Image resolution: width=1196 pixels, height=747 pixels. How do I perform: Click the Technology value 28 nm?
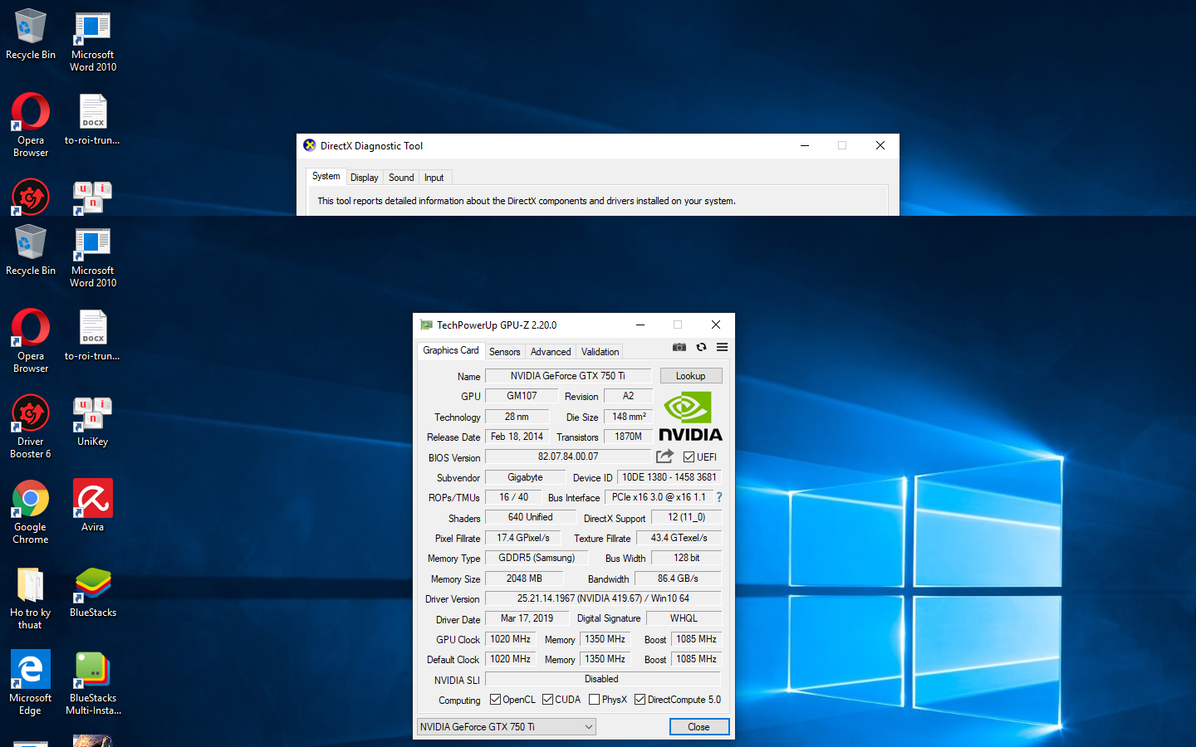(517, 417)
